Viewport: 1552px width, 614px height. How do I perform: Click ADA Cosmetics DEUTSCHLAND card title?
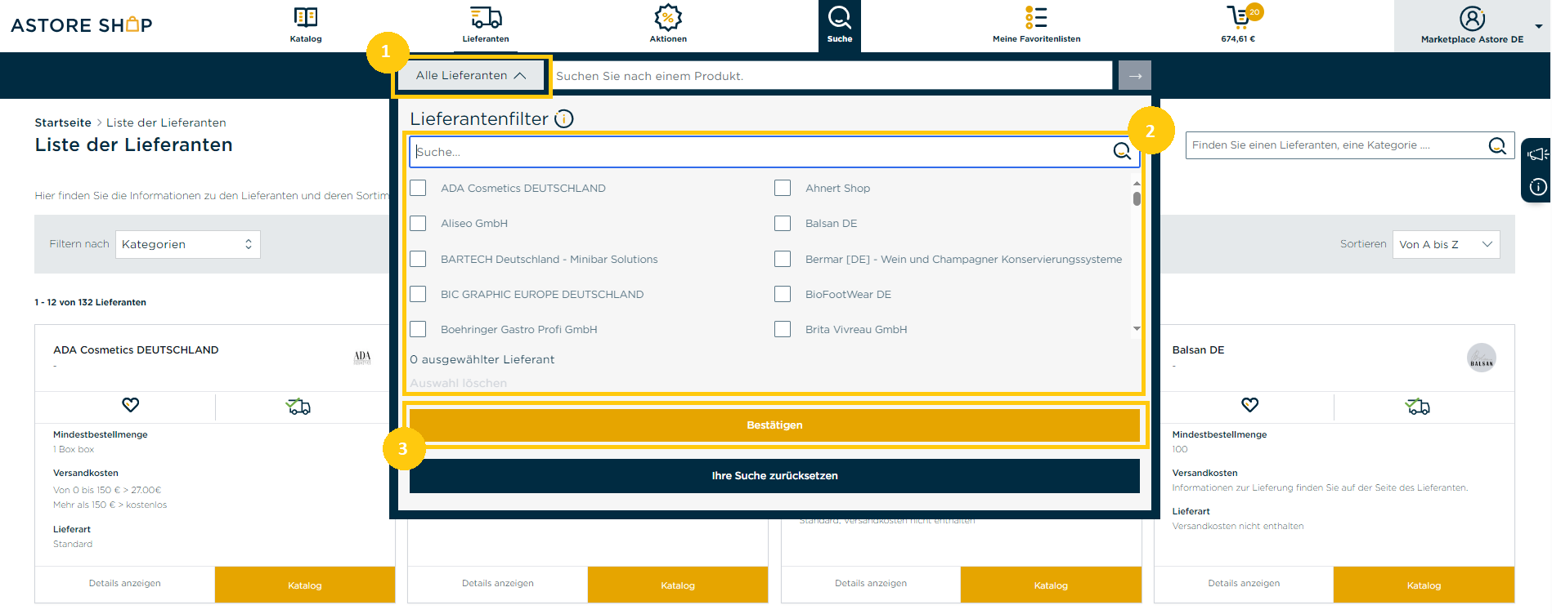[136, 350]
